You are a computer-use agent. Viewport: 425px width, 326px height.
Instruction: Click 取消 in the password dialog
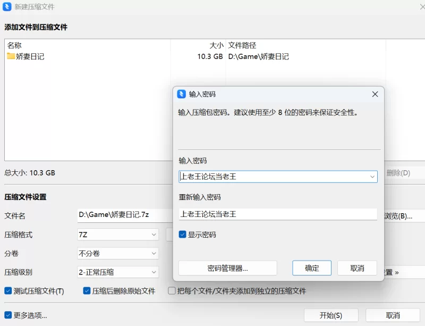(357, 268)
